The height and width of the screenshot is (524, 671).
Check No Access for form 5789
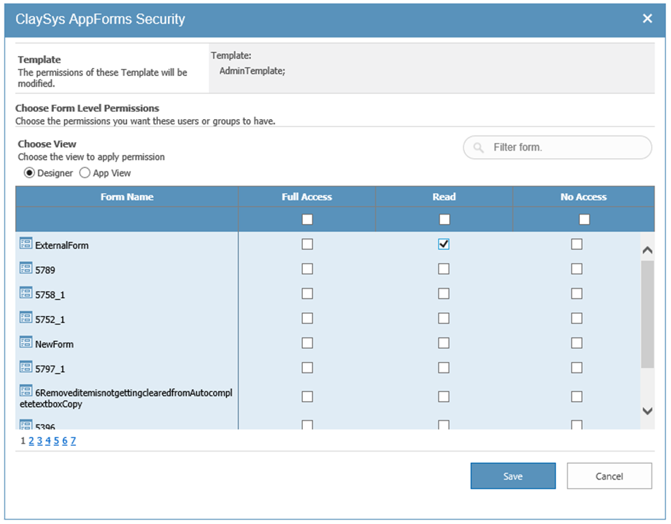[x=577, y=269]
